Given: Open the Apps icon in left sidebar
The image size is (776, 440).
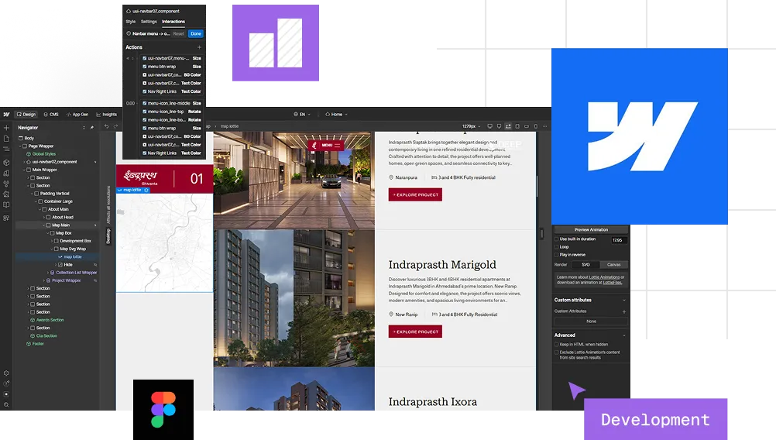Looking at the screenshot, I should click(6, 218).
